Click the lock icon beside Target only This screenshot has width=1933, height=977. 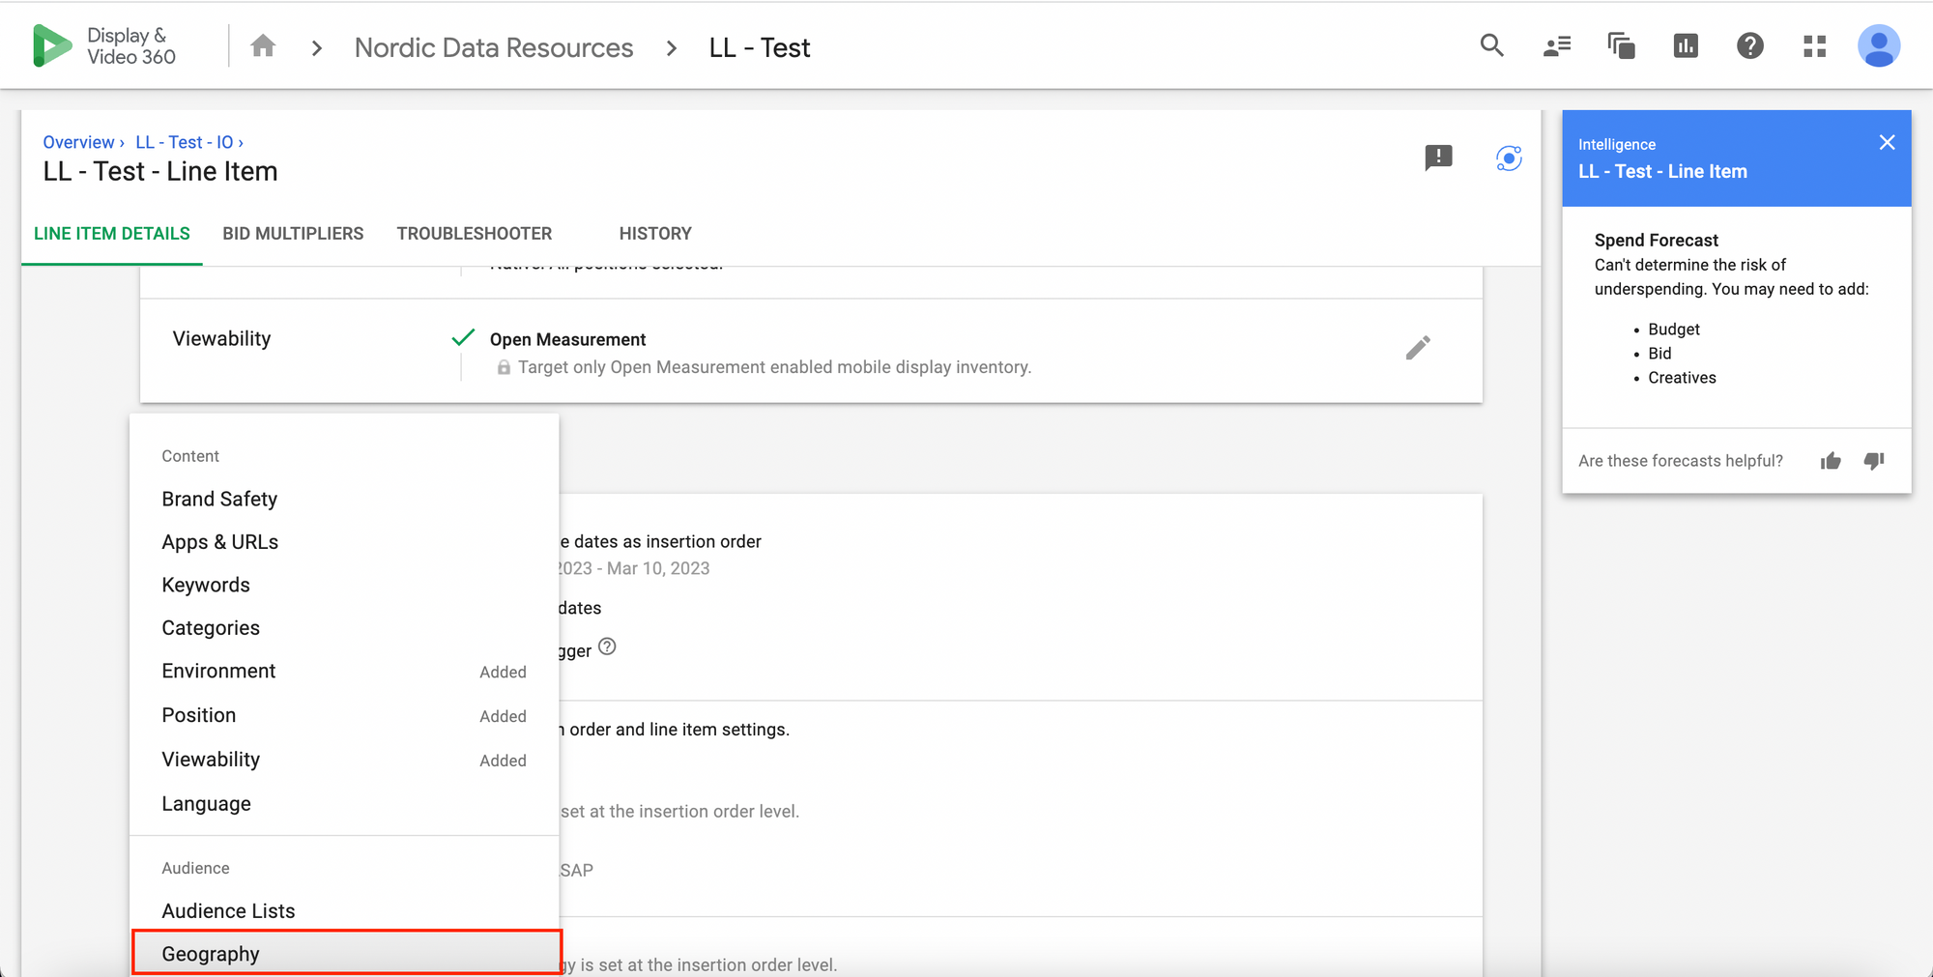pyautogui.click(x=504, y=367)
